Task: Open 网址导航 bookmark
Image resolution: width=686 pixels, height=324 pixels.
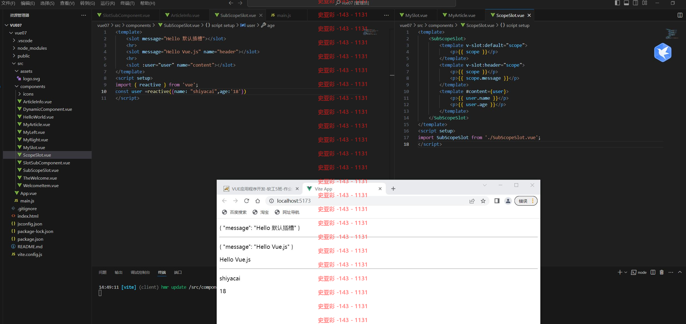Action: 287,212
